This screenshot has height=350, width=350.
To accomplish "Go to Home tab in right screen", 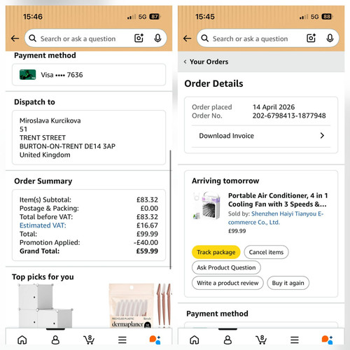I will tap(195, 340).
